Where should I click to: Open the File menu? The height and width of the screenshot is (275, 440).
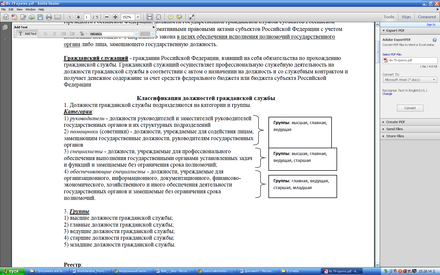click(3, 9)
